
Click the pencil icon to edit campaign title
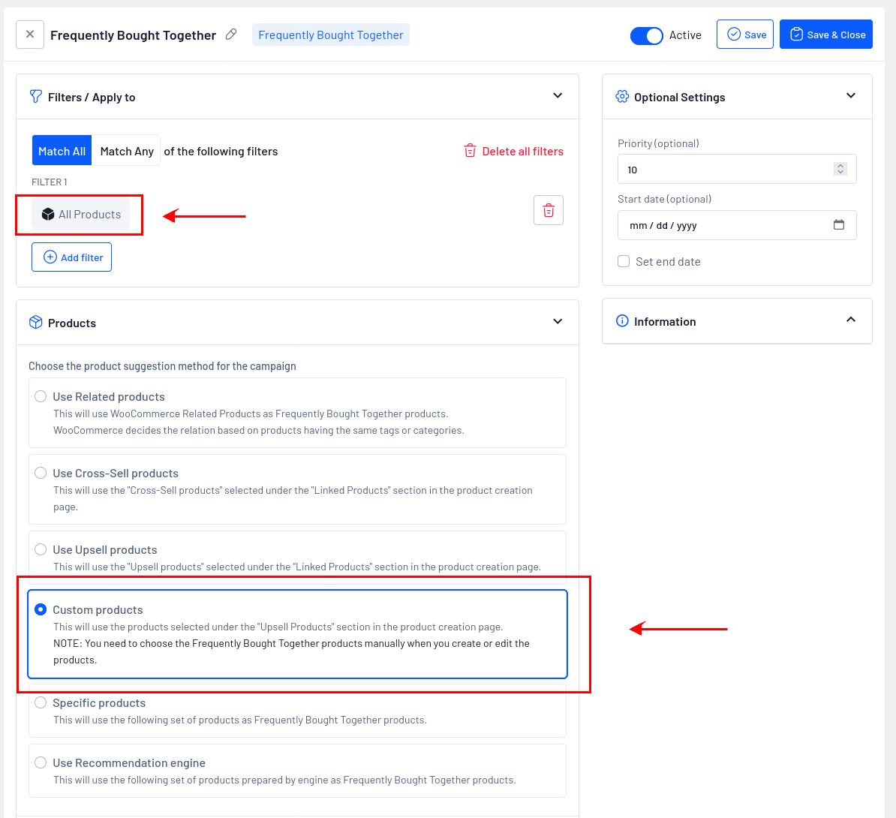(231, 35)
